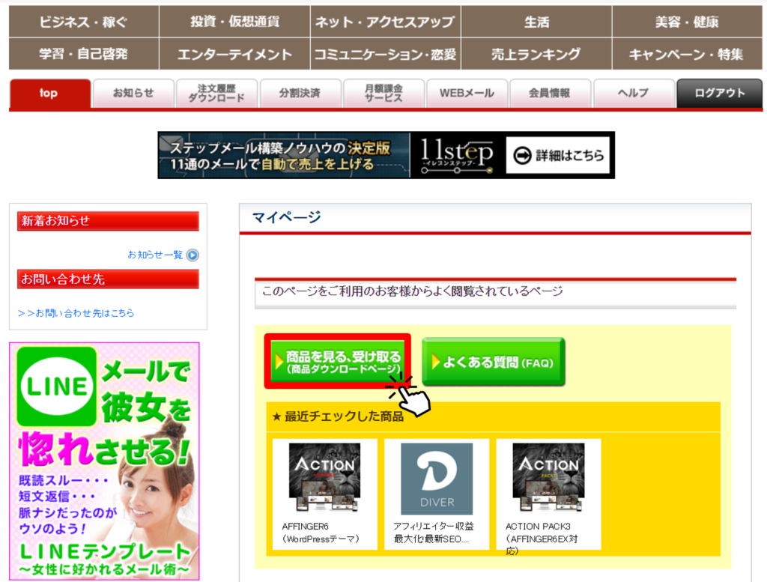The width and height of the screenshot is (767, 582).
Task: Click the ログアウト tab
Action: coord(718,94)
